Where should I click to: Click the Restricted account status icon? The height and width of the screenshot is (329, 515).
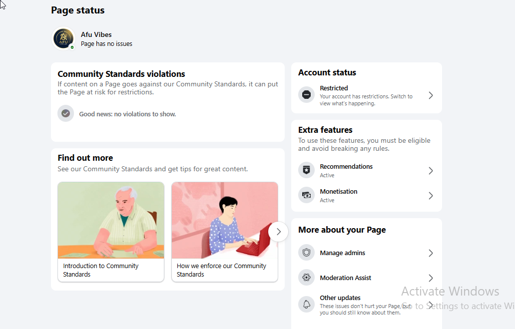click(x=306, y=95)
